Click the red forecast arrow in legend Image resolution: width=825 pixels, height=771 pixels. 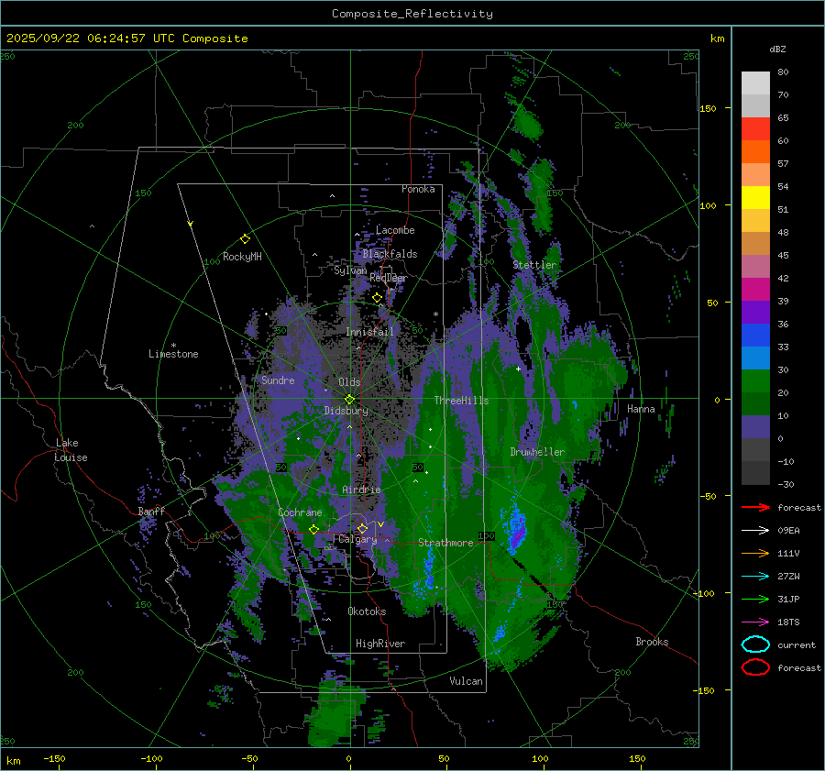(755, 507)
